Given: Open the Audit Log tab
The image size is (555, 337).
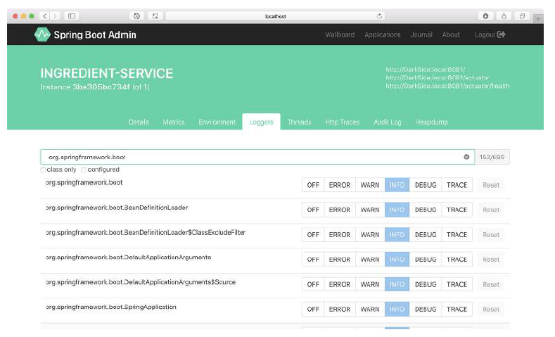Looking at the screenshot, I should point(387,122).
